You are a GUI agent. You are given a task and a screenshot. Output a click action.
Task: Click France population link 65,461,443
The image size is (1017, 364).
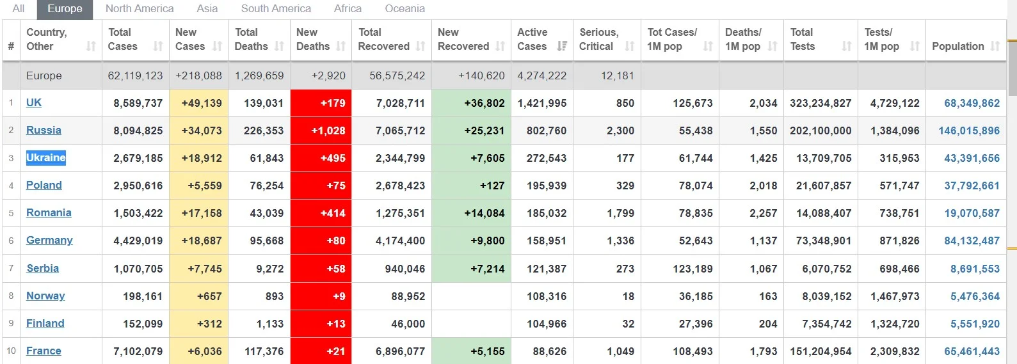tap(971, 351)
